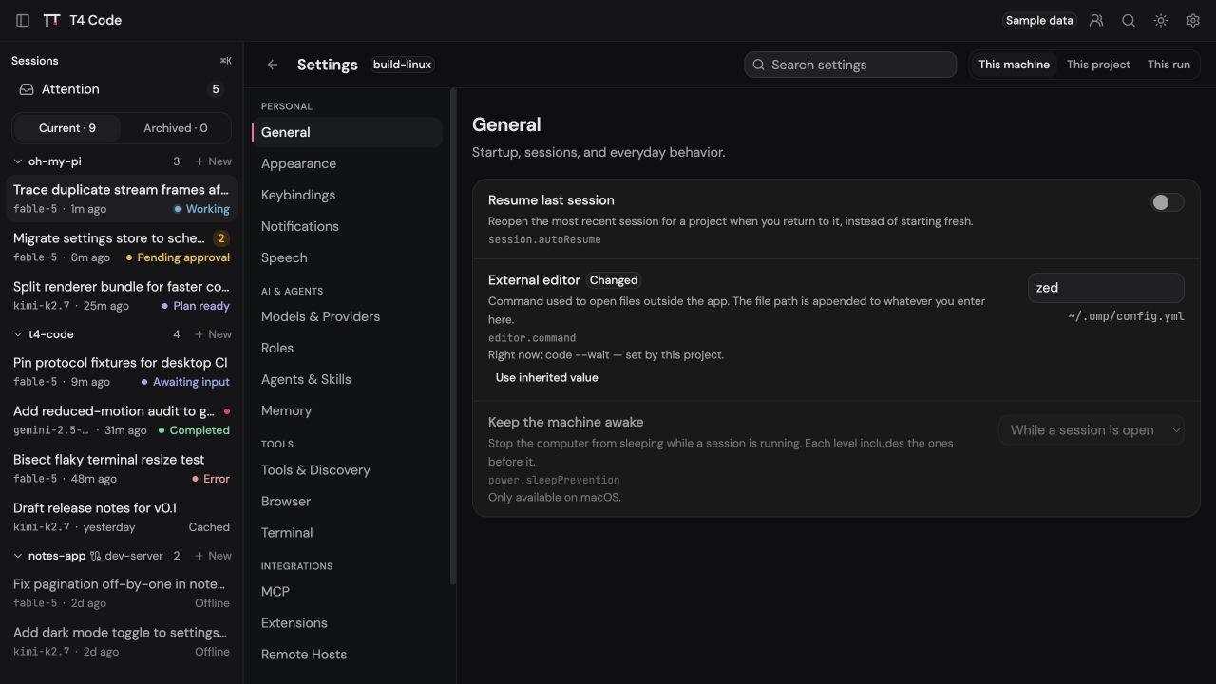1216x684 pixels.
Task: Open session Split renderer bundle for faster
Action: pos(121,295)
